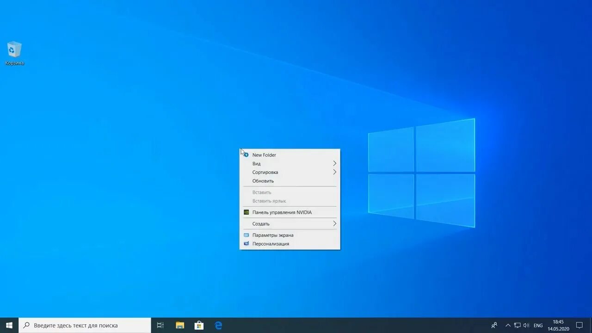Click the icon beside Персонализация
Image resolution: width=592 pixels, height=333 pixels.
coord(247,244)
